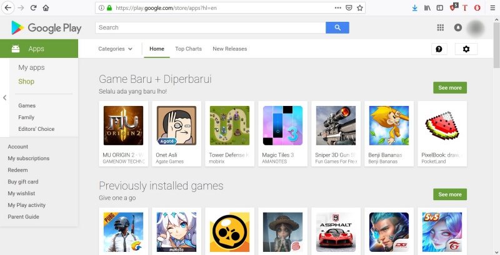
Task: Click the Game Baru + Diperbarui heading
Action: coord(155,79)
